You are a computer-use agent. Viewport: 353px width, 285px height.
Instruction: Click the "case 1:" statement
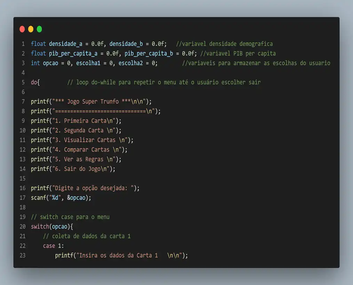pyautogui.click(x=53, y=246)
